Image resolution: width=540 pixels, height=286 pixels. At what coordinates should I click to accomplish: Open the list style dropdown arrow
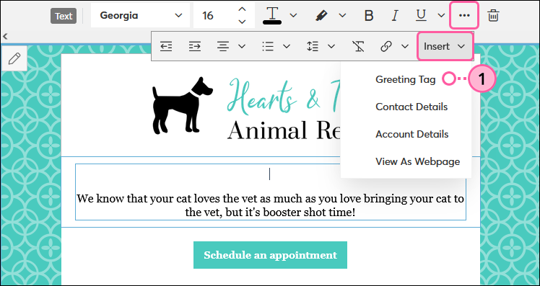pos(287,46)
